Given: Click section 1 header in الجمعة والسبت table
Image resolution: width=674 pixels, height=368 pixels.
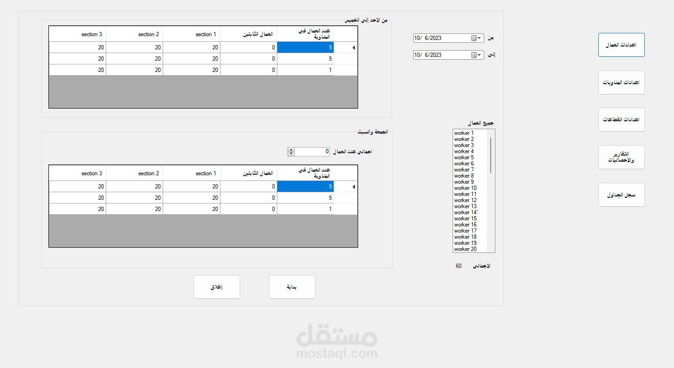Looking at the screenshot, I should 192,173.
